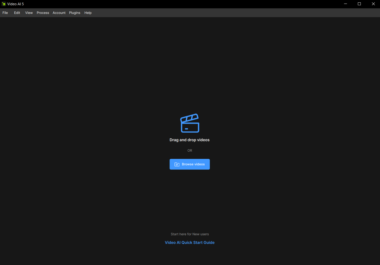
Task: Select the 'Drag and drop videos' text
Action: pos(190,140)
